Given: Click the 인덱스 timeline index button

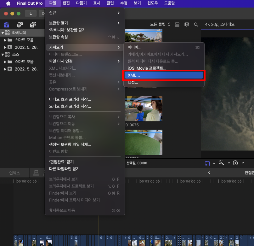Looking at the screenshot, I should click(x=14, y=173).
